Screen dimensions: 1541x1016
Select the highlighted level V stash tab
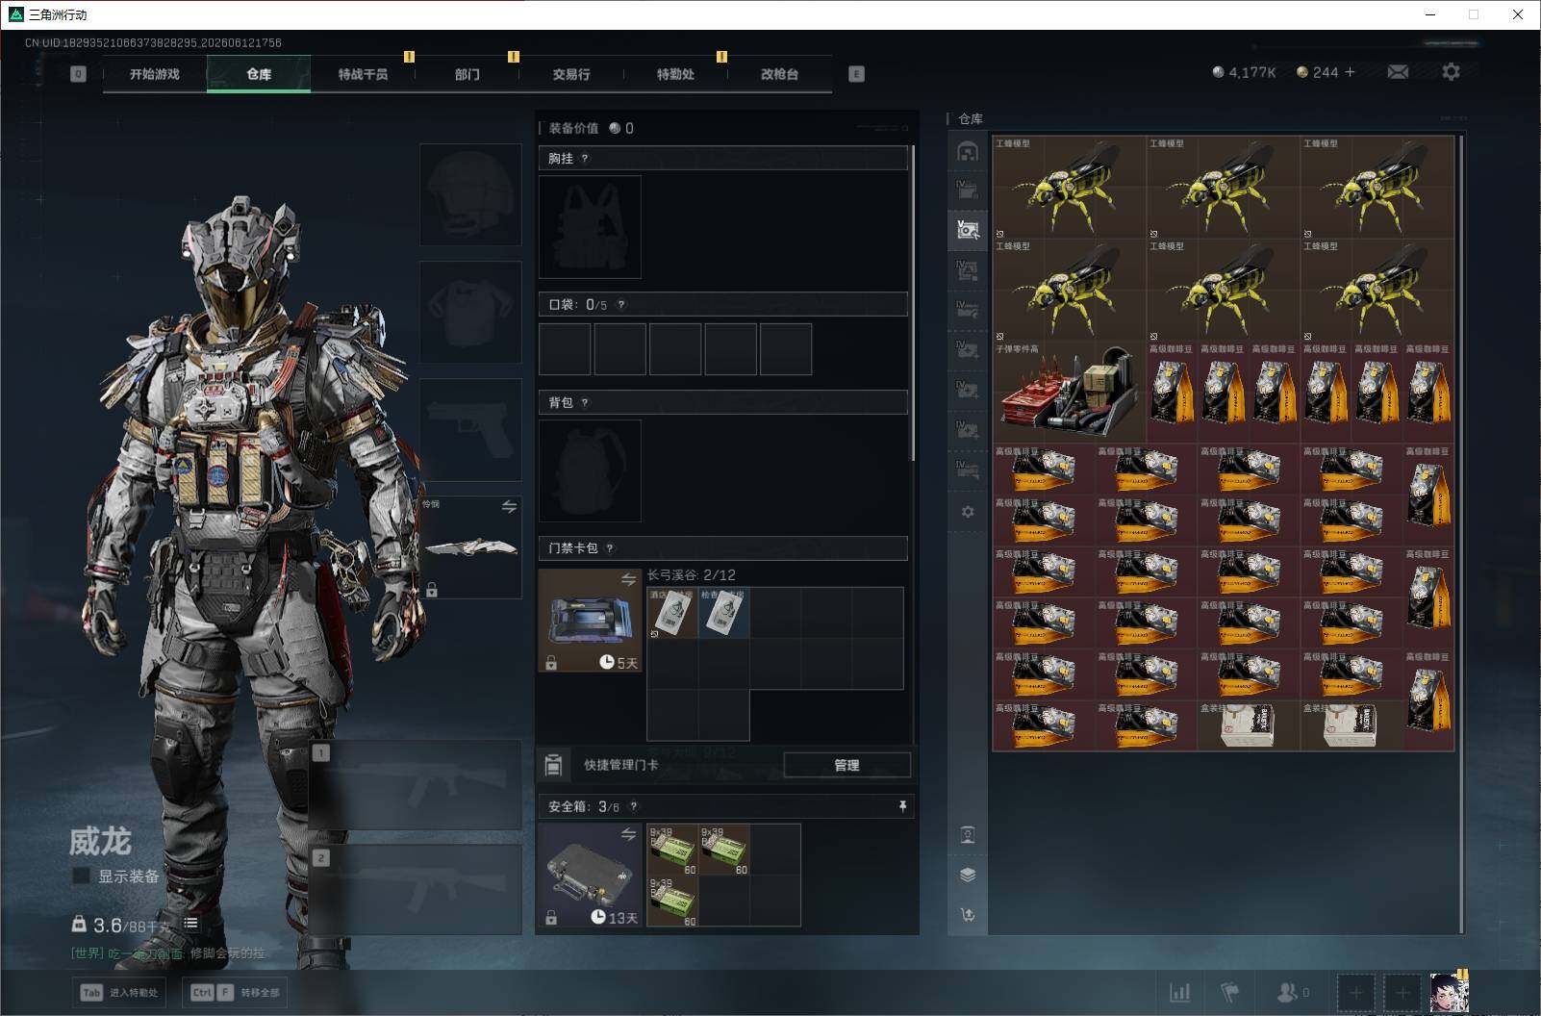tap(968, 230)
